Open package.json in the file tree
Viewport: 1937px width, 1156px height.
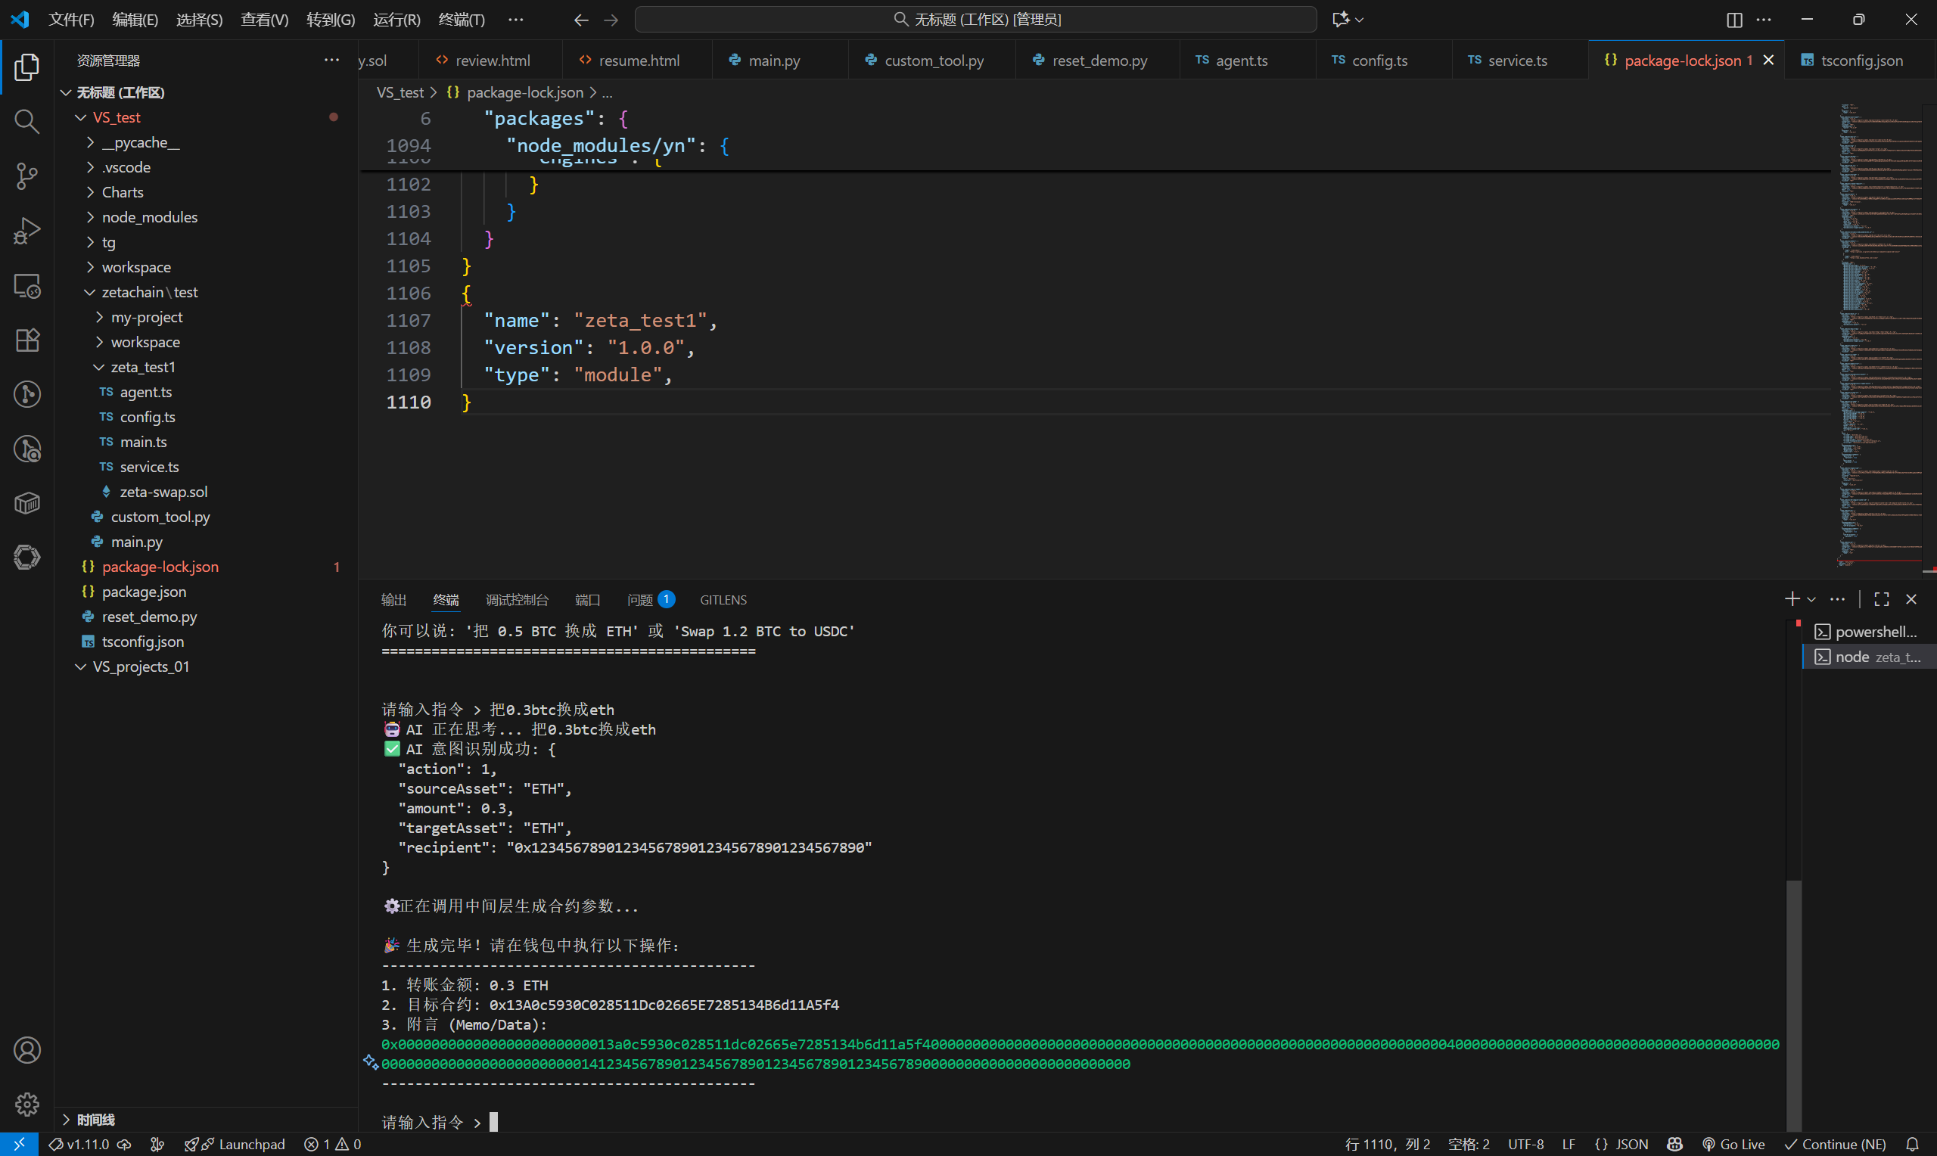[206, 592]
